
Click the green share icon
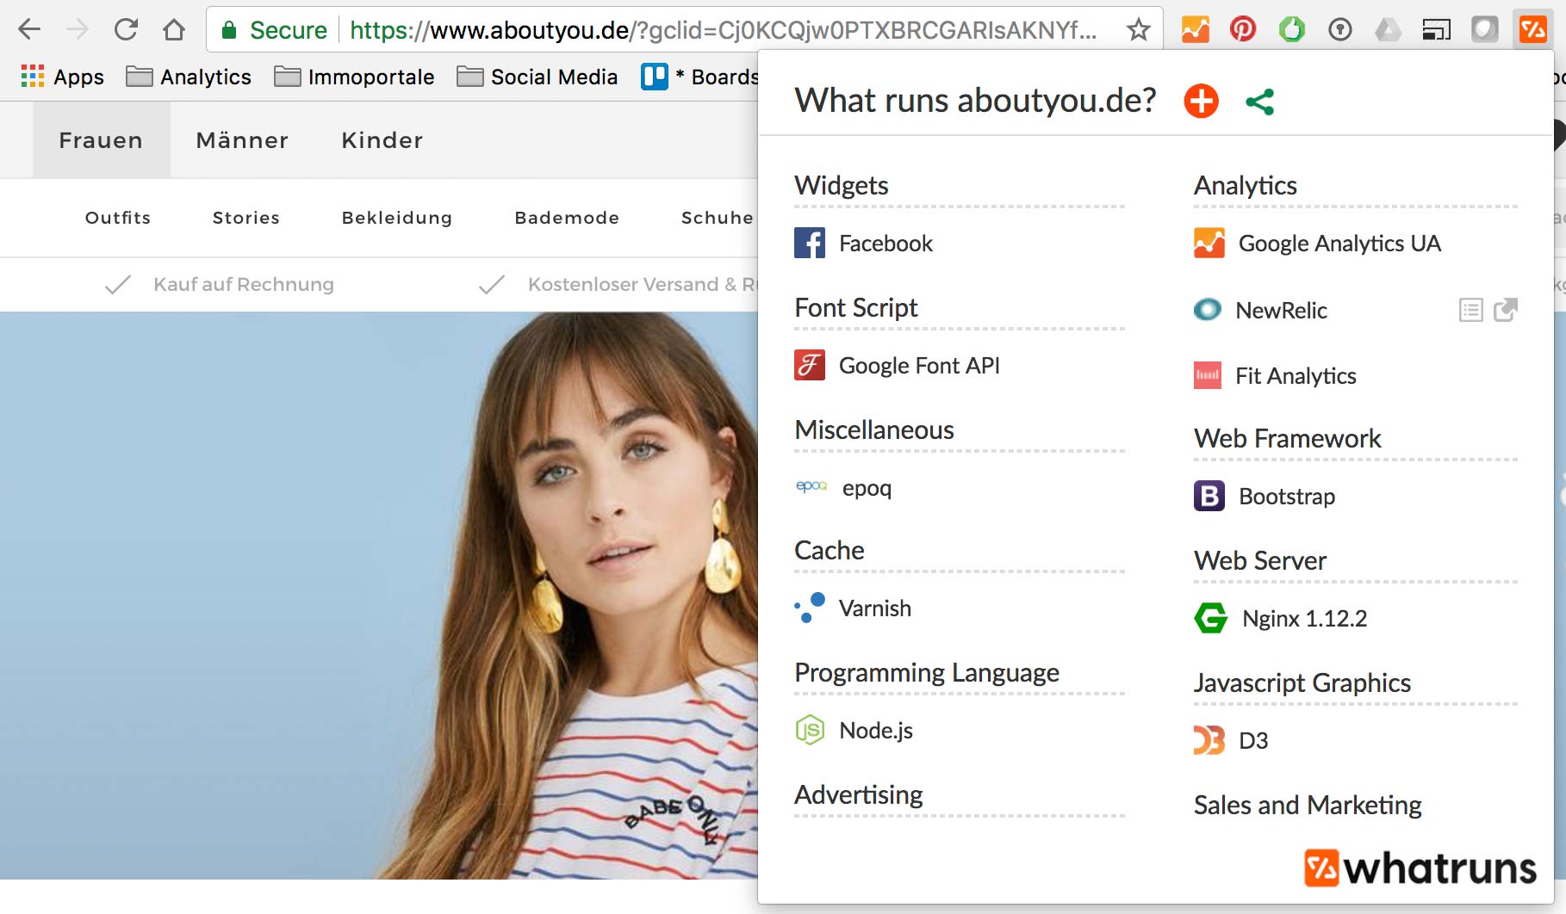1260,102
